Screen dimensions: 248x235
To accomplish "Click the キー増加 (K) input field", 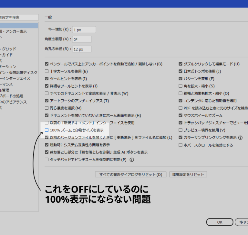I will (84, 30).
